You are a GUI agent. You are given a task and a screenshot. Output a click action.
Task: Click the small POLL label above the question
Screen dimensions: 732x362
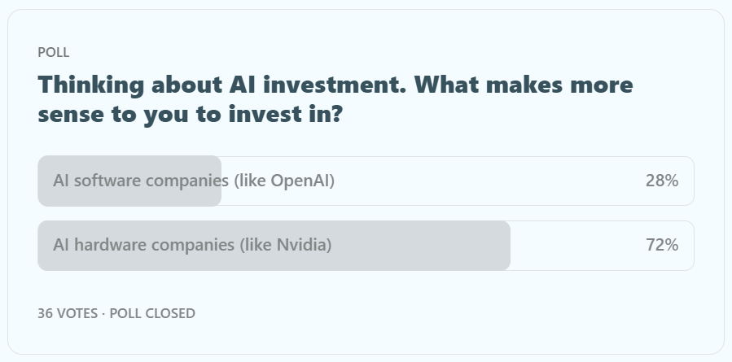coord(54,52)
